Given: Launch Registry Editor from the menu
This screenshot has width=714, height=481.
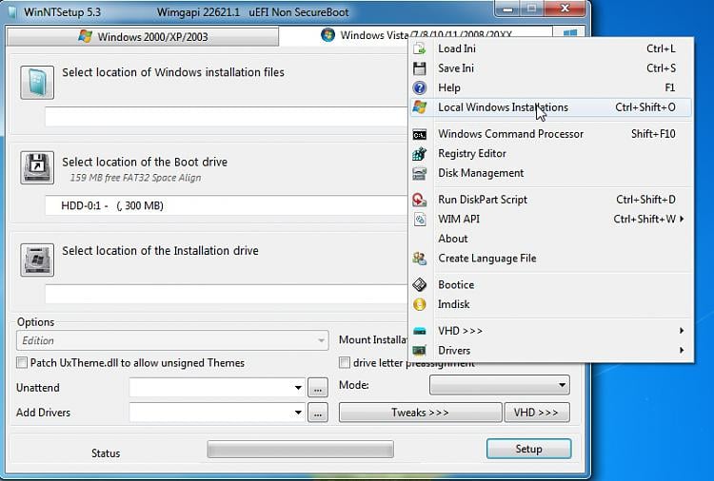Looking at the screenshot, I should click(x=551, y=154).
